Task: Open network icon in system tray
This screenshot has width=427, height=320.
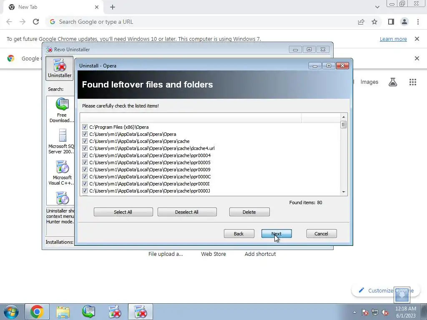Action: 375,312
